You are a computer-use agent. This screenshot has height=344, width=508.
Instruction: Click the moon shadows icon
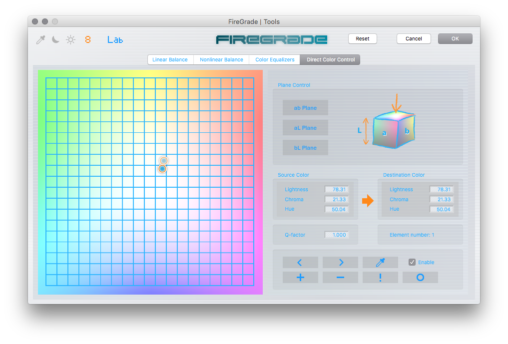point(56,39)
